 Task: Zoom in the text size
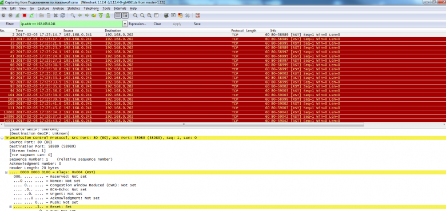click(x=135, y=15)
